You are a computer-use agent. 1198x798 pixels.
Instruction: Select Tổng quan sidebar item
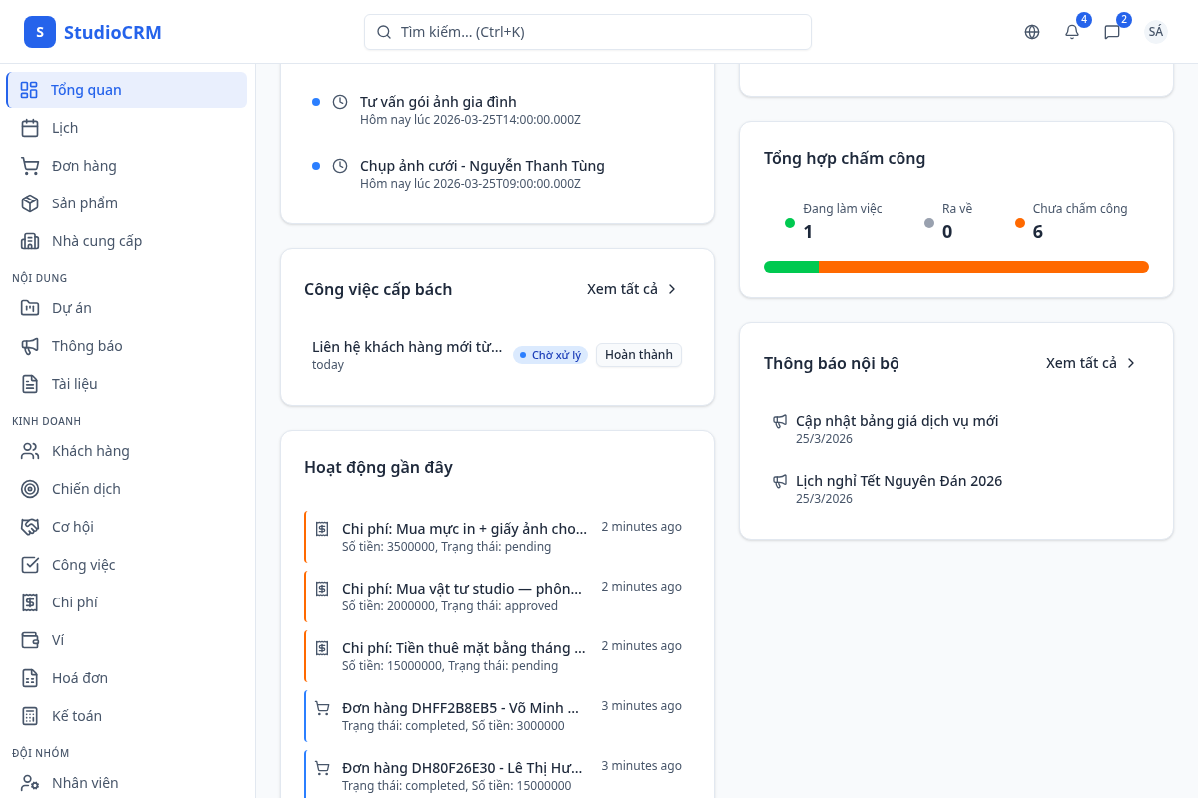(86, 90)
